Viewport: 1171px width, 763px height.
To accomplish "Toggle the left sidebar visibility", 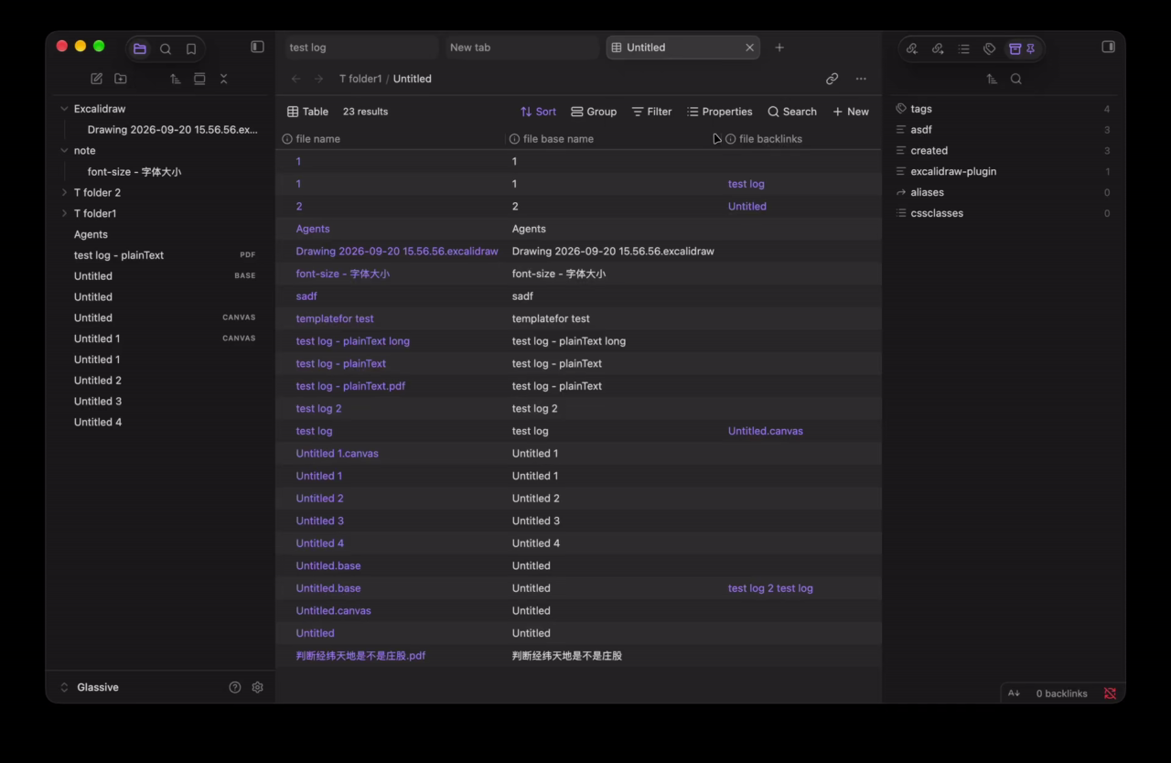I will point(257,47).
